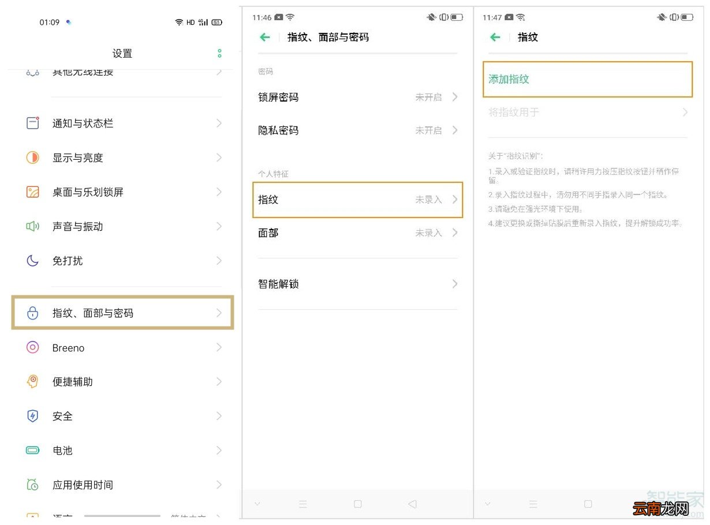The height and width of the screenshot is (525, 710).
Task: Tap the 应用使用时间 label
Action: 83,485
